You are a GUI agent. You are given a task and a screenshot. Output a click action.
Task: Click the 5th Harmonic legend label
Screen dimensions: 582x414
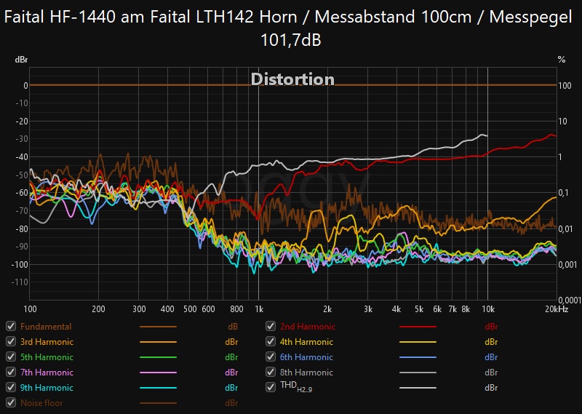coord(47,357)
